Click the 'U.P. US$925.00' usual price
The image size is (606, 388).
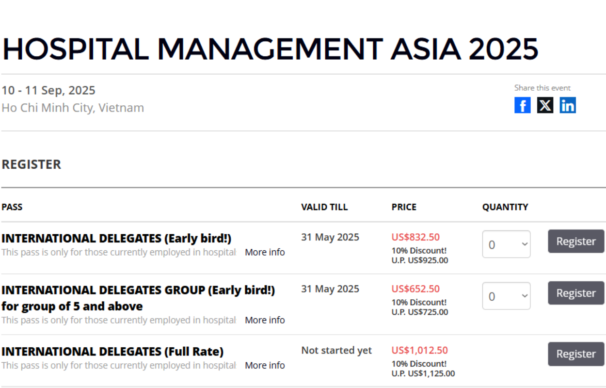[x=420, y=260]
